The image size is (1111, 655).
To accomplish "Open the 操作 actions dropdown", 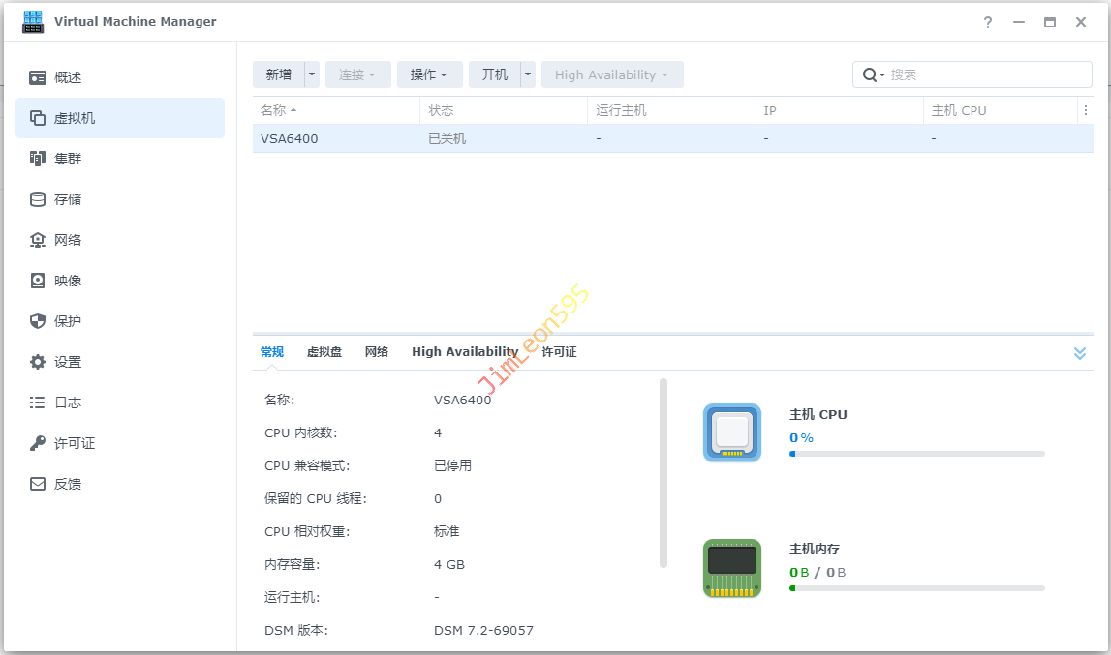I will click(x=429, y=74).
